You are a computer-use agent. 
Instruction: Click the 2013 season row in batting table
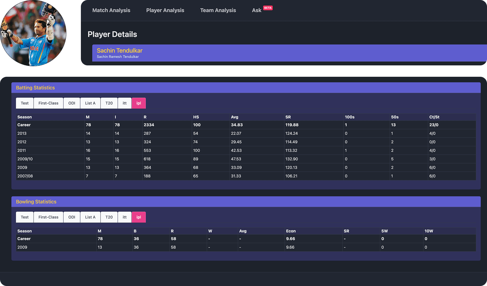coord(246,133)
